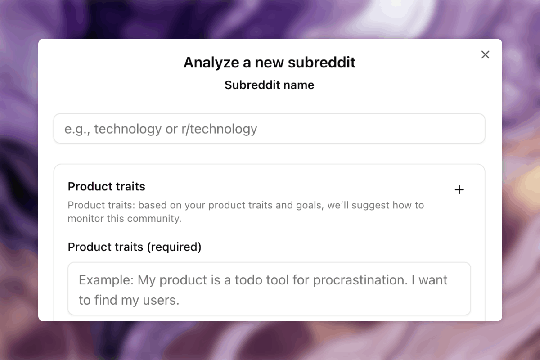
Task: Click the Product traits (required) text area
Action: (269, 289)
